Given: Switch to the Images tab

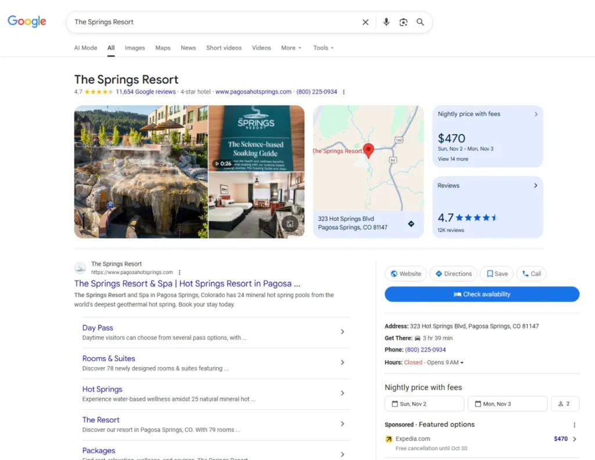Looking at the screenshot, I should 135,48.
